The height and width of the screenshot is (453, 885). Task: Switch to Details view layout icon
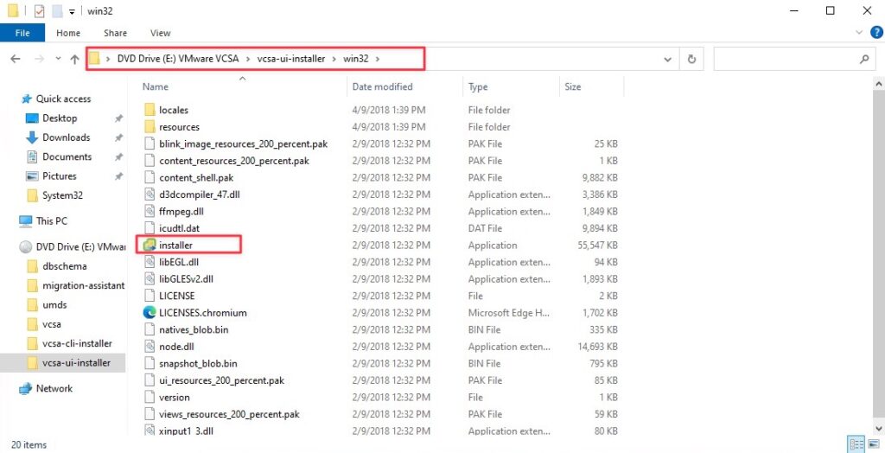pyautogui.click(x=855, y=444)
